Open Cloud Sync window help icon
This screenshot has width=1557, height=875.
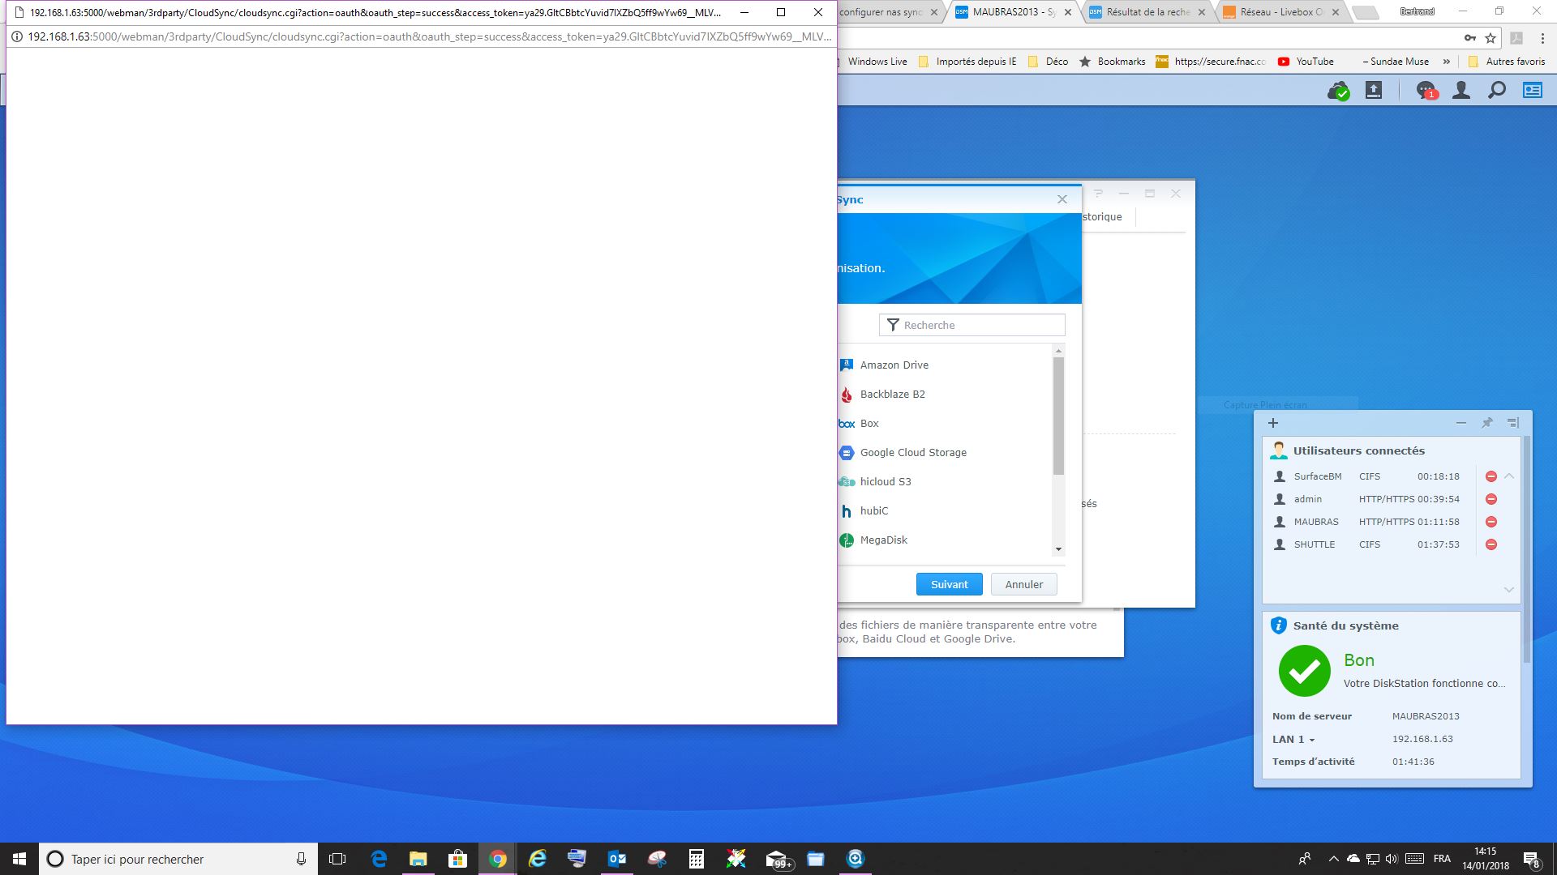tap(1098, 194)
